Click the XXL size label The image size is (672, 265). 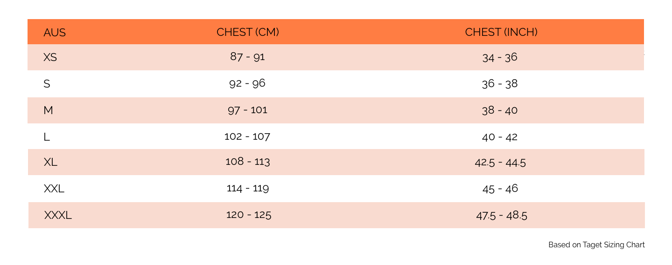tap(54, 189)
